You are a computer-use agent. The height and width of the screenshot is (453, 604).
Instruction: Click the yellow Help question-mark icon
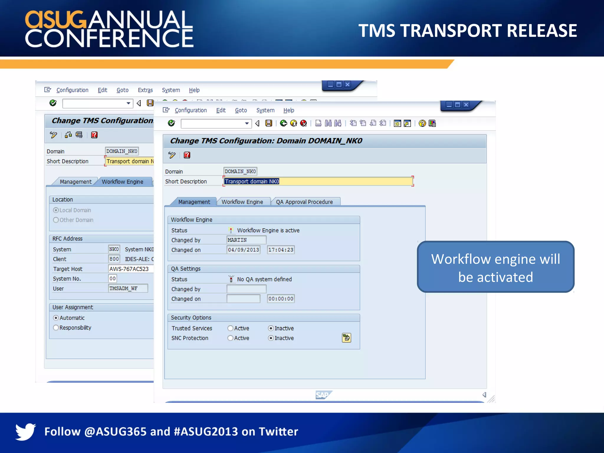click(422, 123)
